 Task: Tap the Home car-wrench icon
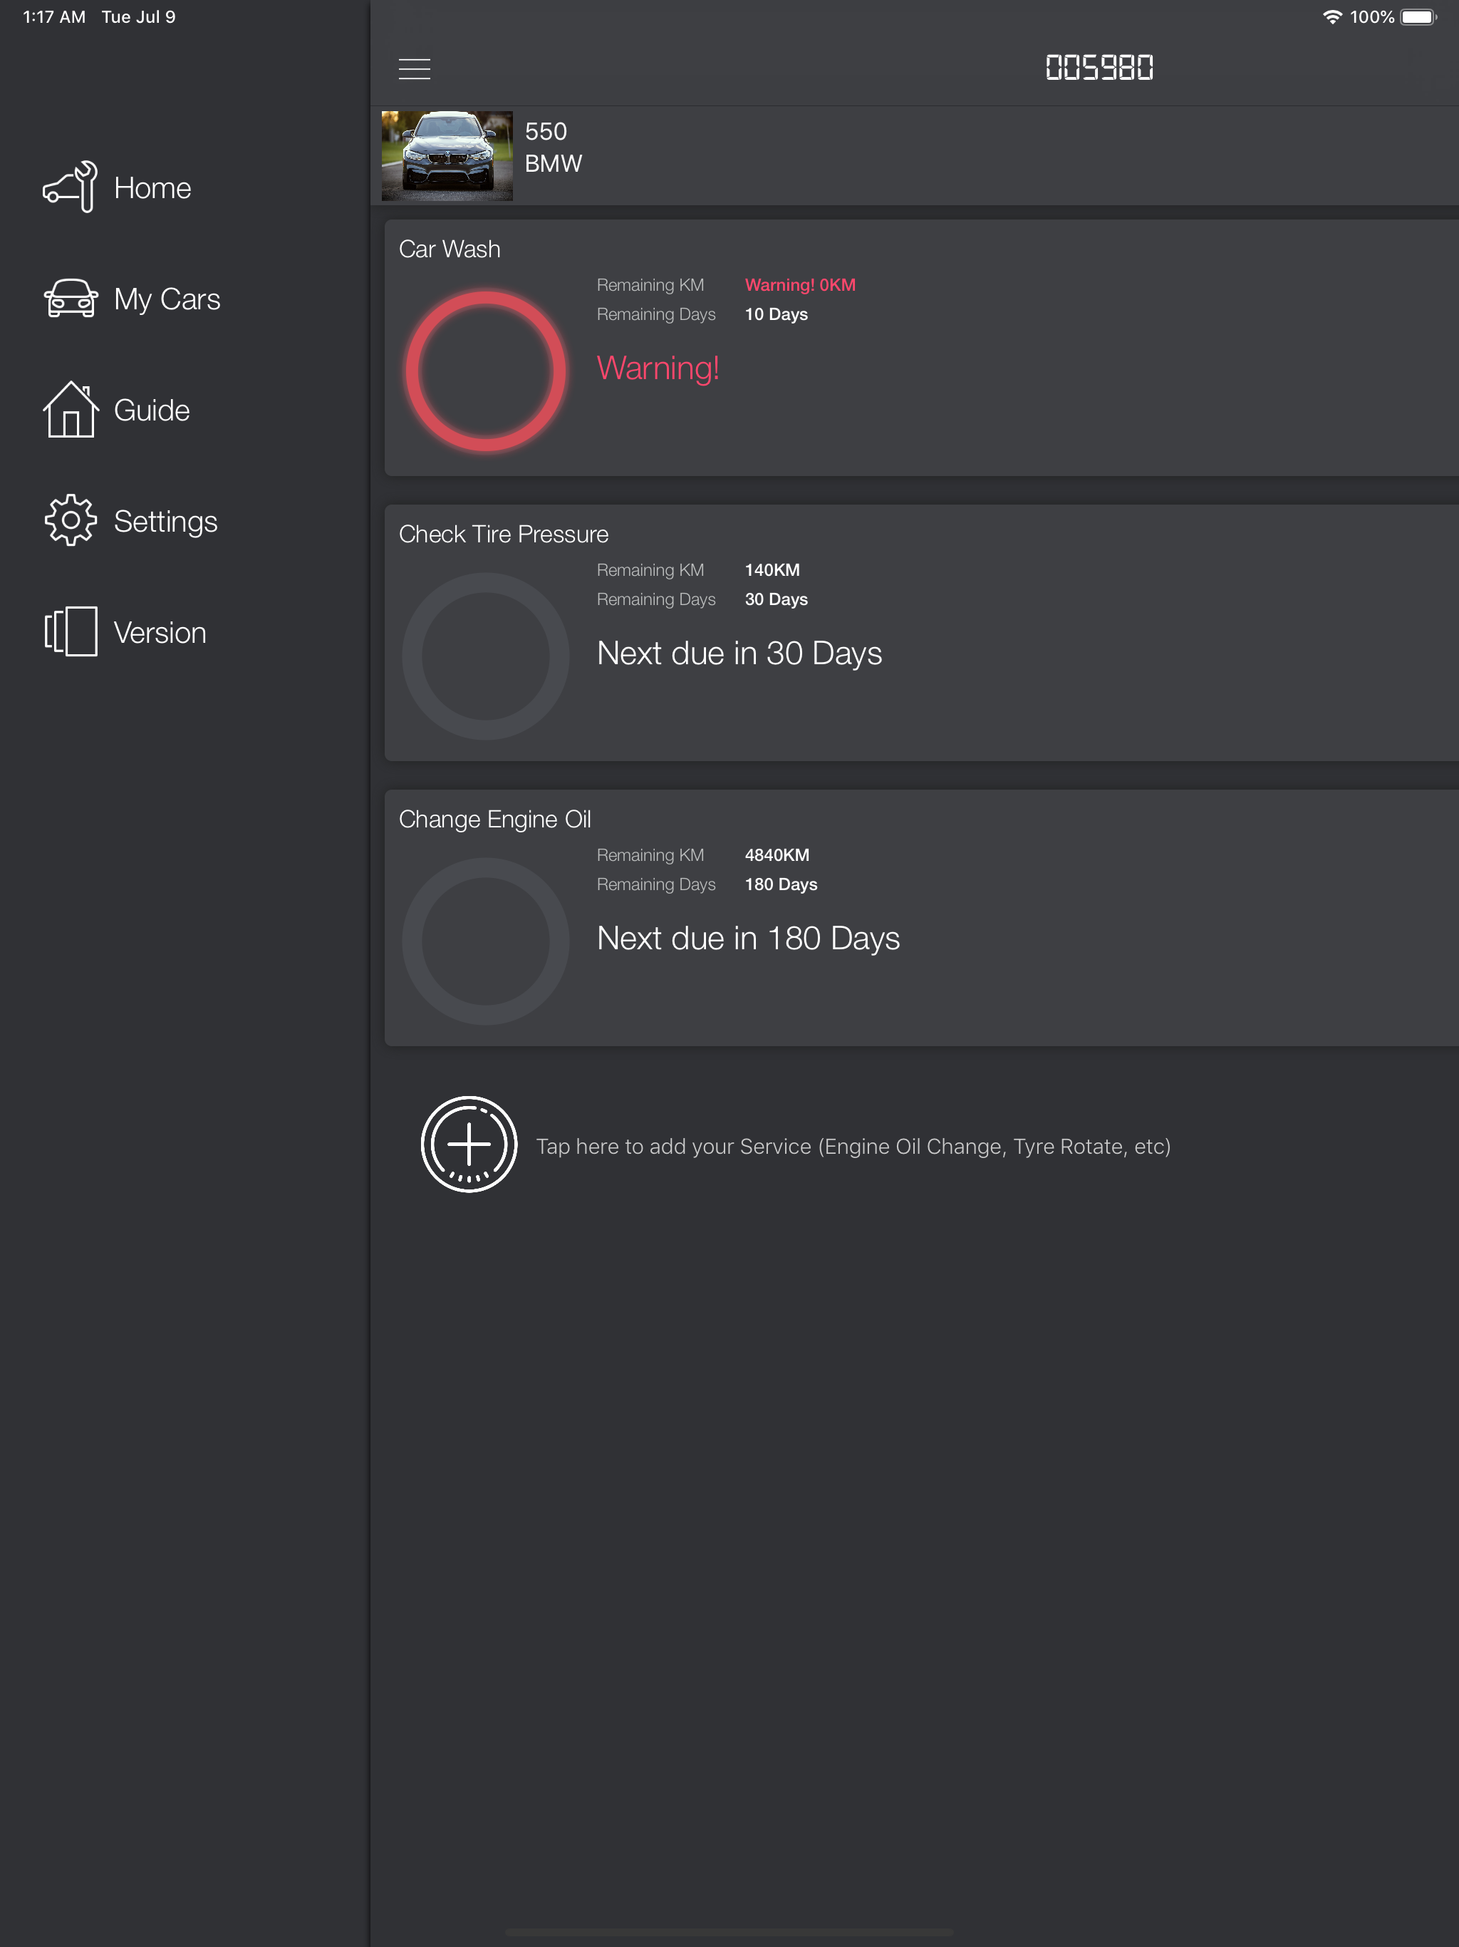[x=71, y=187]
